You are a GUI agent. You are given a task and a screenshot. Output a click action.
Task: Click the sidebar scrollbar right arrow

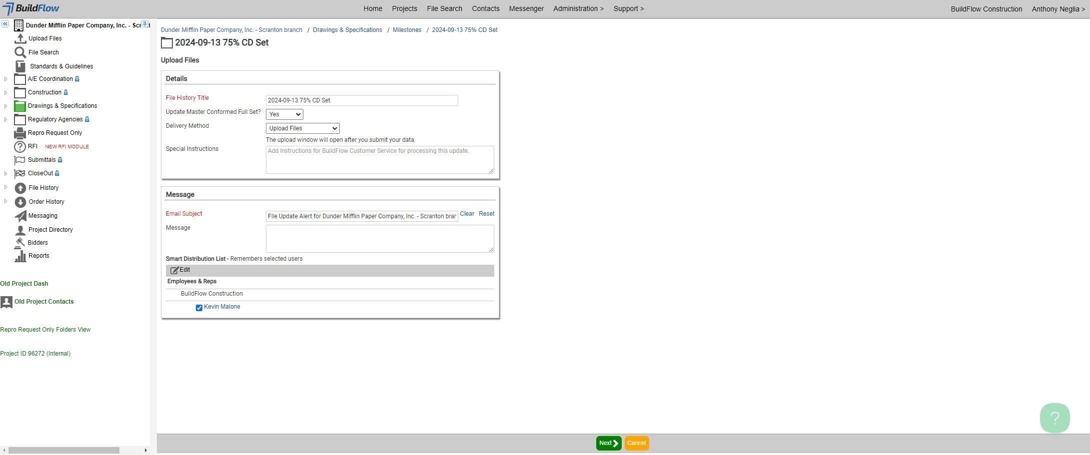click(x=145, y=451)
